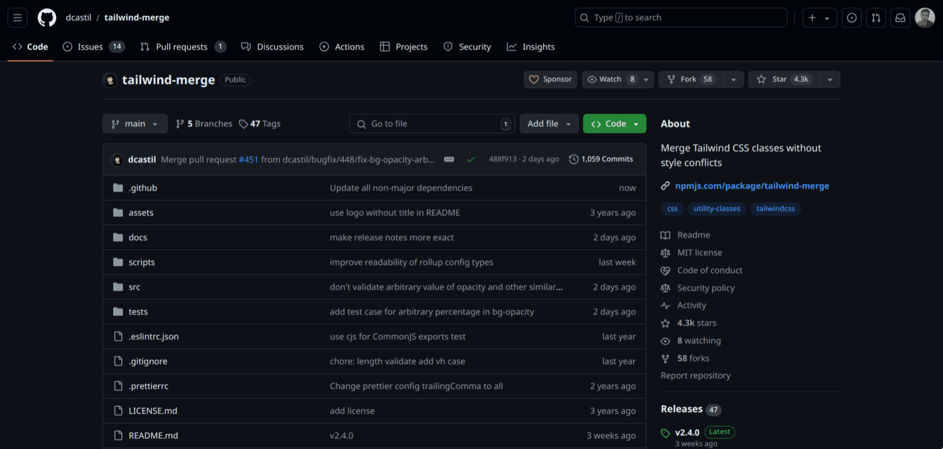Open the .prettierrc file

point(148,386)
